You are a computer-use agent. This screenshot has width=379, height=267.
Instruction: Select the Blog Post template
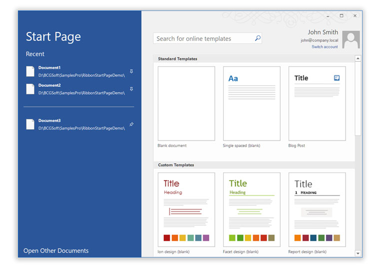317,103
